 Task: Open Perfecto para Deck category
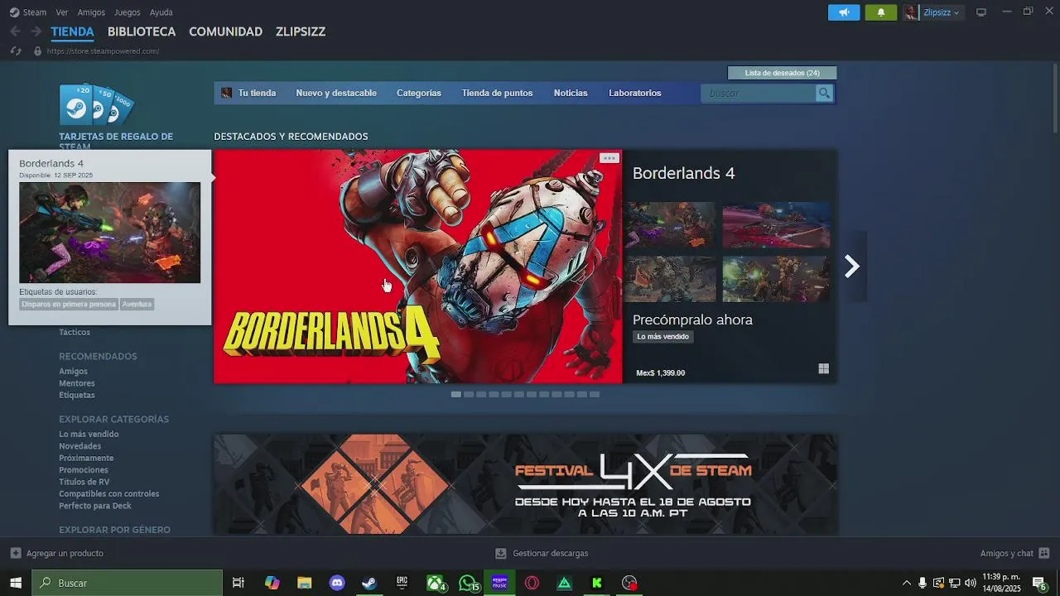(x=95, y=506)
